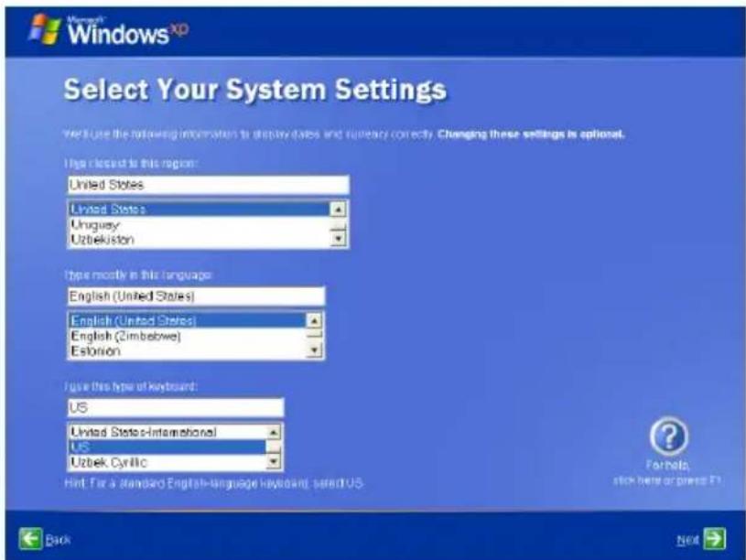The width and height of the screenshot is (746, 560).
Task: Click the language input showing English (United States)
Action: pyautogui.click(x=196, y=296)
